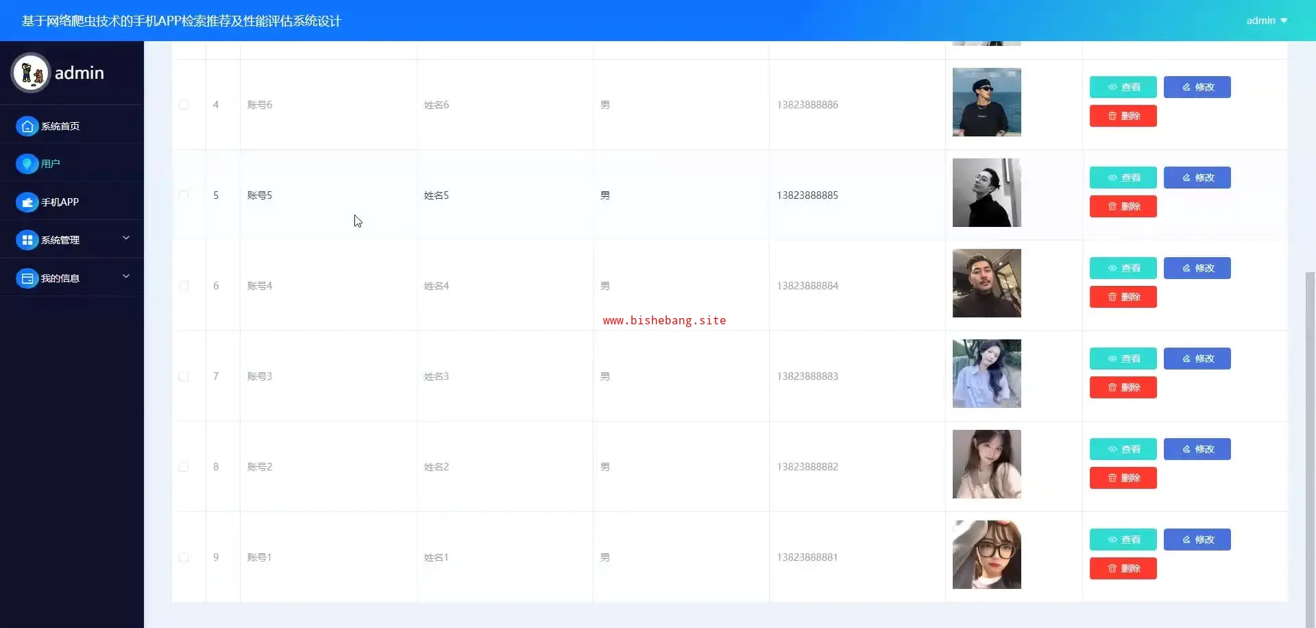Open the 手机APP sidebar icon
This screenshot has width=1316, height=628.
27,202
